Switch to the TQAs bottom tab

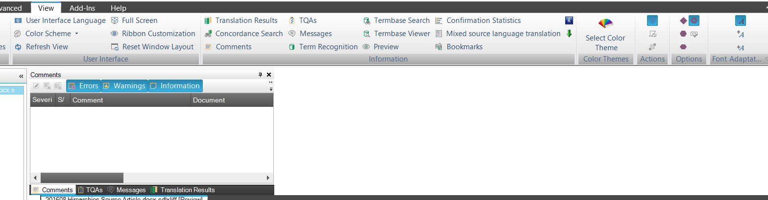click(90, 190)
